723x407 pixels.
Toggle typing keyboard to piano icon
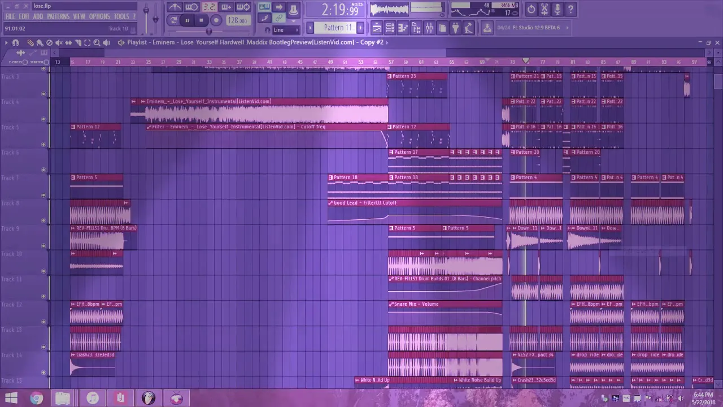click(x=264, y=7)
